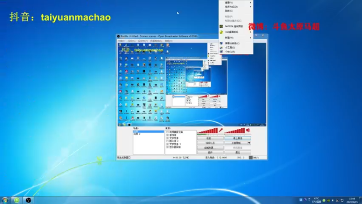Open the fourth menu in the OBS menu bar
This screenshot has height=204, width=362.
pos(156,41)
